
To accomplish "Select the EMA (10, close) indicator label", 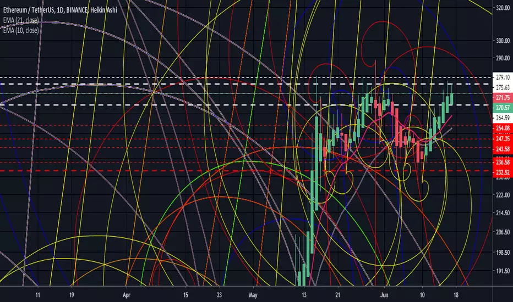I will pyautogui.click(x=21, y=30).
